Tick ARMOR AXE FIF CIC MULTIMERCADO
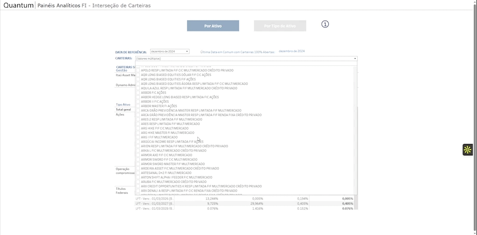Image resolution: width=477 pixels, height=235 pixels. click(138, 155)
